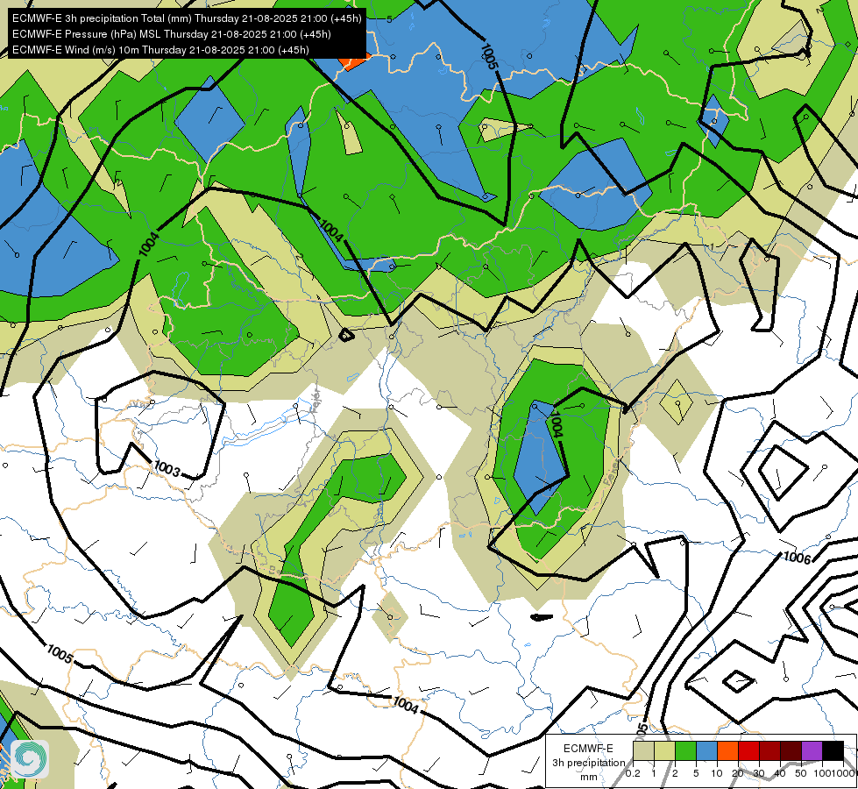This screenshot has width=858, height=789.
Task: Click the '3h precipitation' legend label
Action: click(588, 763)
